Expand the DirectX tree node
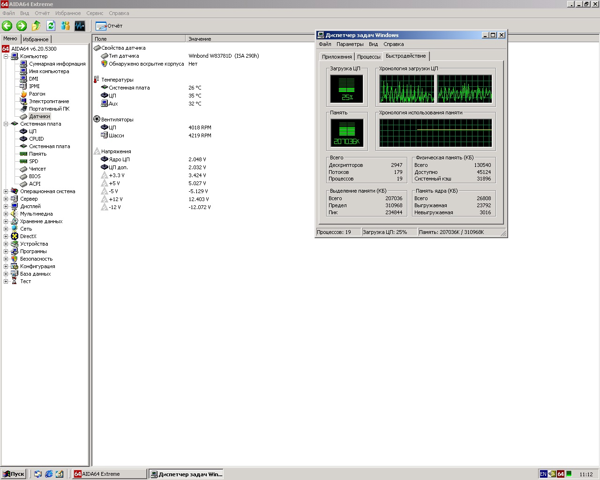Image resolution: width=600 pixels, height=480 pixels. (6, 236)
